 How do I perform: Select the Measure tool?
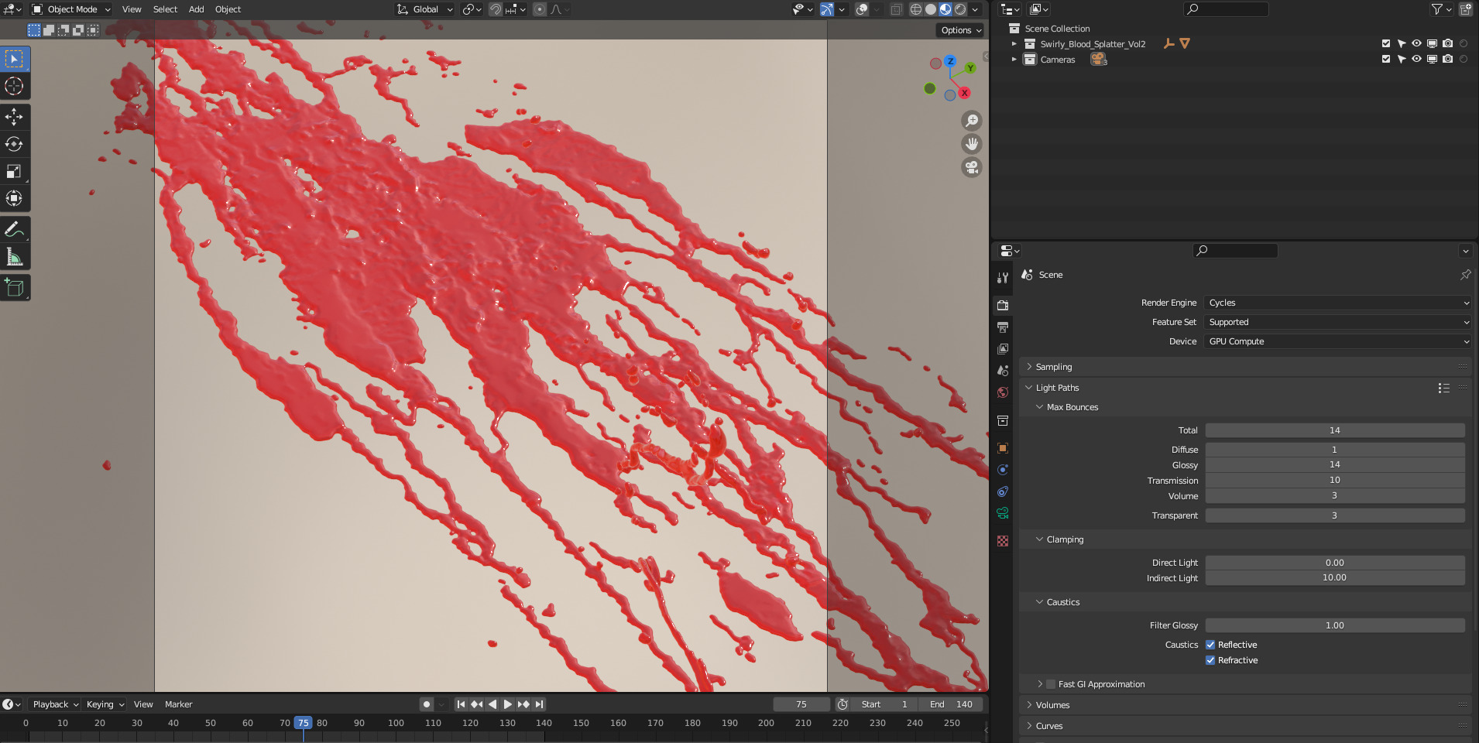click(x=15, y=256)
